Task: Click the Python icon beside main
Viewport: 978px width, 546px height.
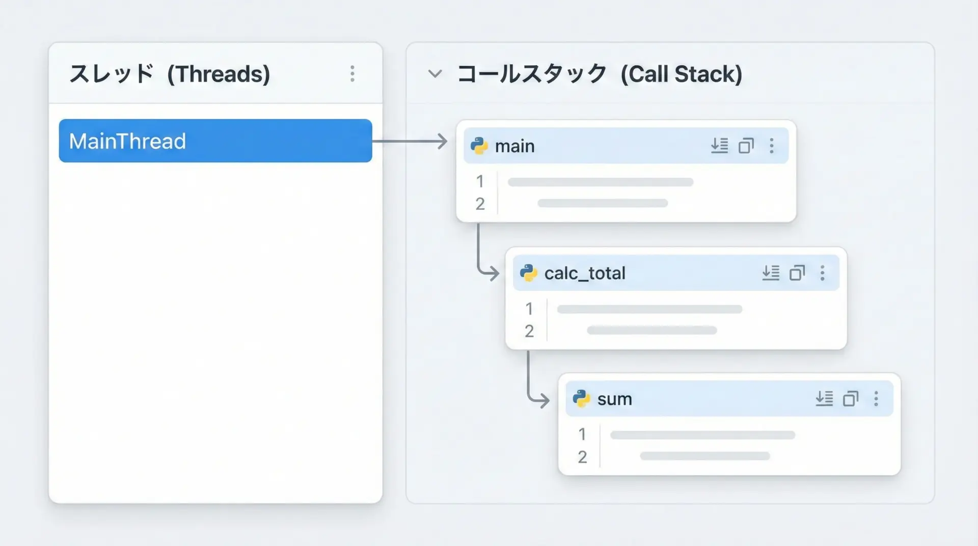Action: (x=479, y=146)
